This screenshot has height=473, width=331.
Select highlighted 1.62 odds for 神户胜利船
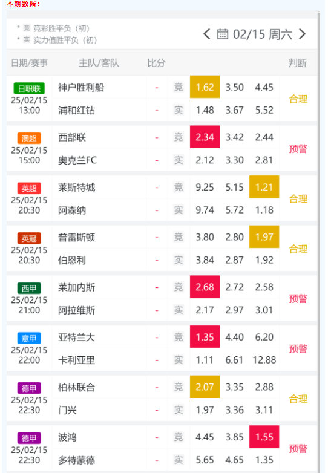click(205, 87)
